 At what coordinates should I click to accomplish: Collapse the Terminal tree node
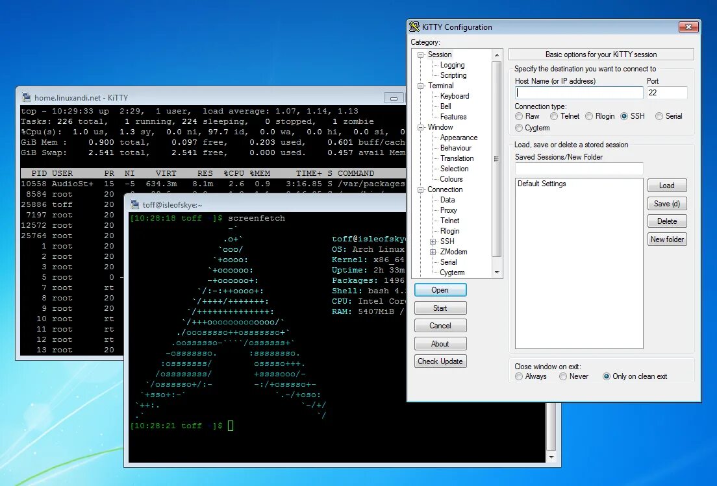coord(420,86)
